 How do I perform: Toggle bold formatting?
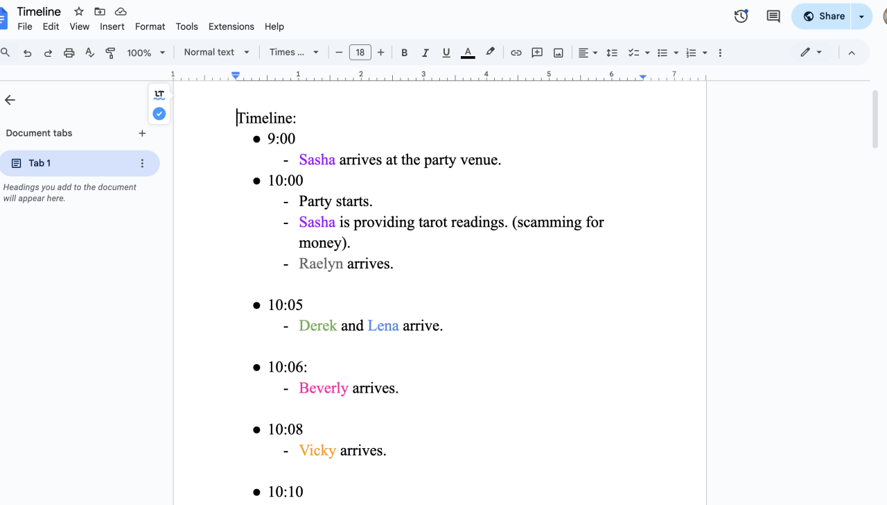tap(404, 53)
